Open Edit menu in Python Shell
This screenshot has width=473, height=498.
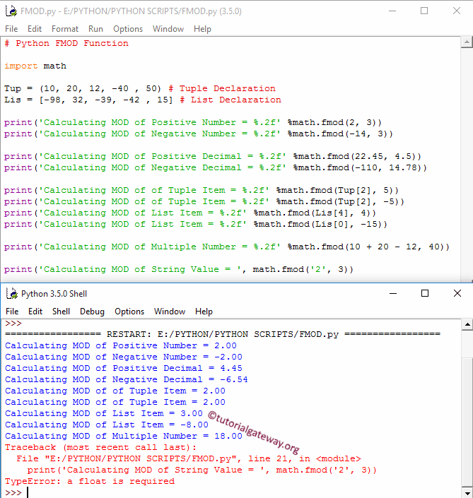tap(35, 312)
